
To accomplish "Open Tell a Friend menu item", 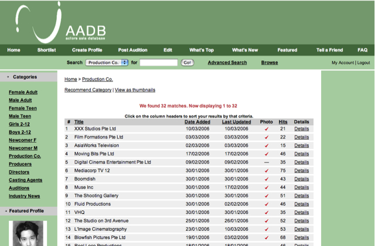I will 329,50.
